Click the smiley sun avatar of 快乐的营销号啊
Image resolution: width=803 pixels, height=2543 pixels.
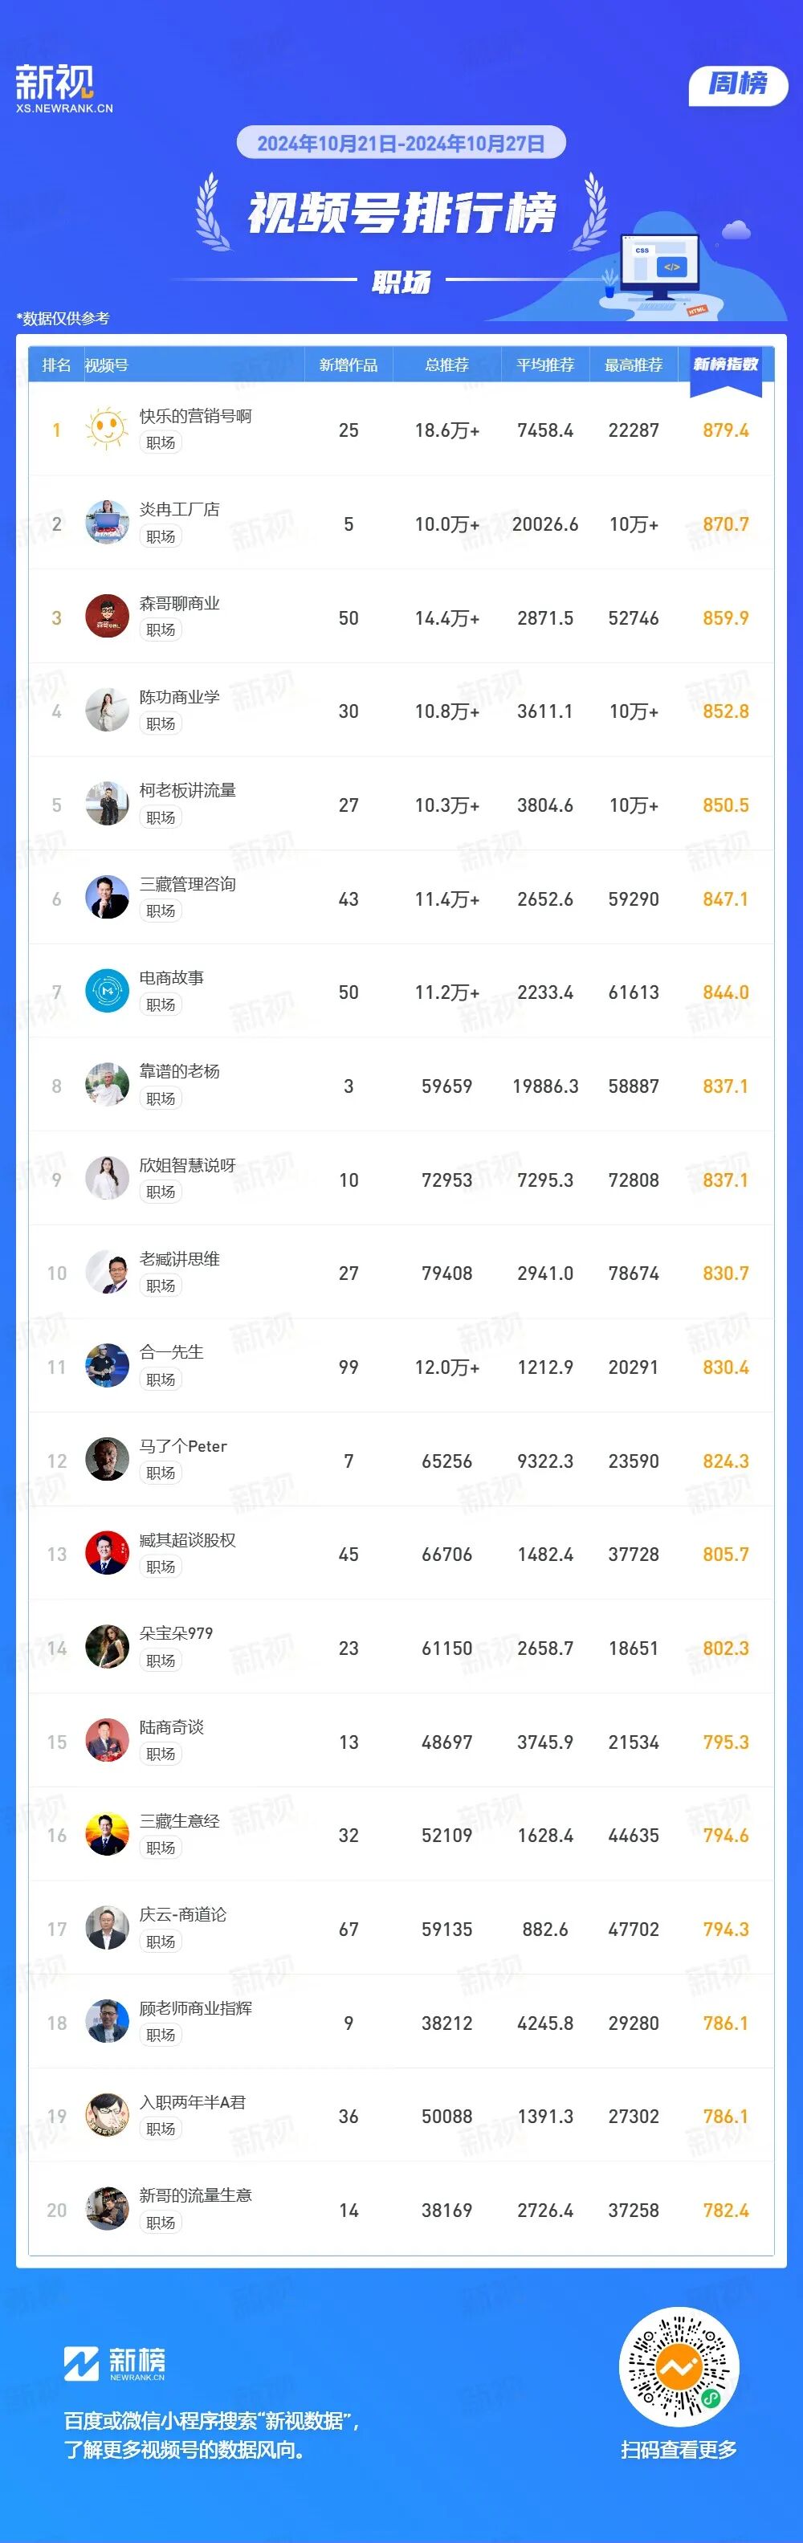(x=107, y=430)
